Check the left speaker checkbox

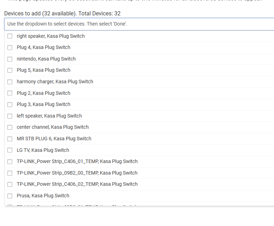tap(10, 116)
